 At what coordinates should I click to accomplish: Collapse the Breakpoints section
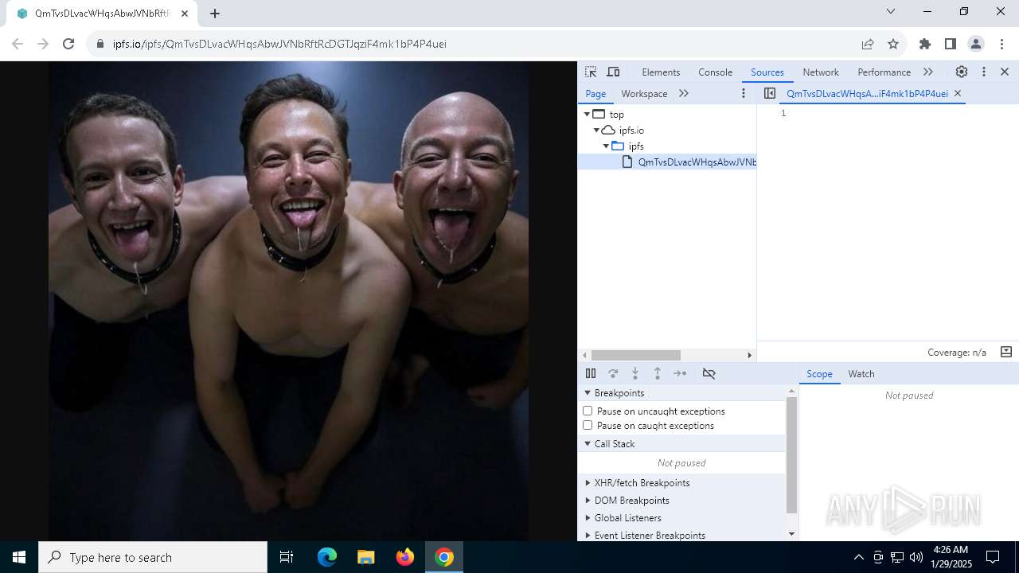[588, 393]
